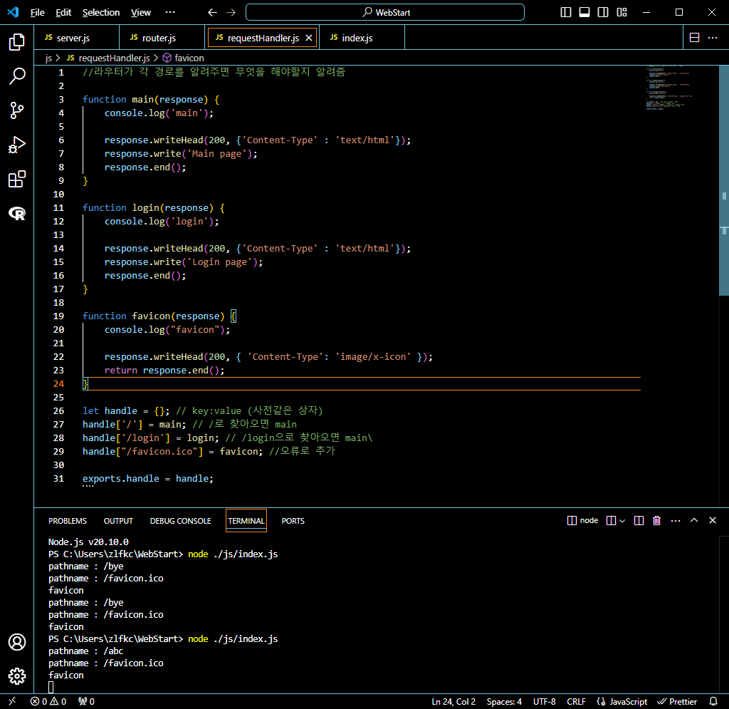Toggle the bottom panel layout icon
729x709 pixels.
tap(584, 13)
